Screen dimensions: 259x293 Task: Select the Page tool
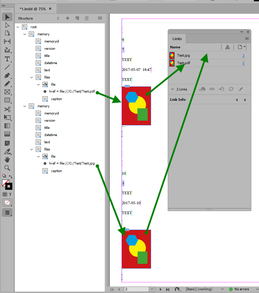(x=7, y=33)
